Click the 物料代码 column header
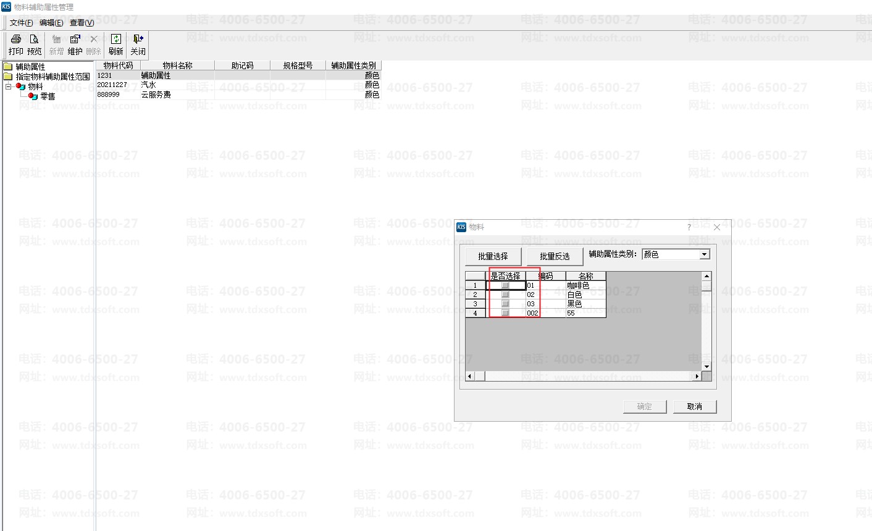 tap(119, 65)
